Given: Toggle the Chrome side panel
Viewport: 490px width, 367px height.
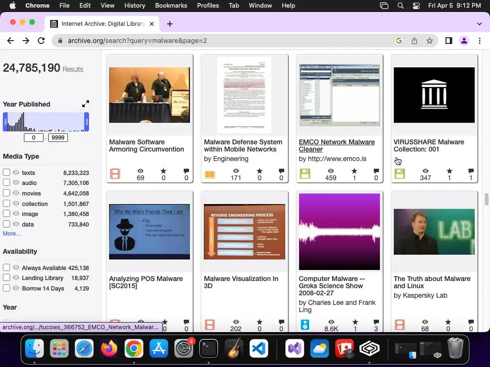Looking at the screenshot, I should click(x=449, y=41).
